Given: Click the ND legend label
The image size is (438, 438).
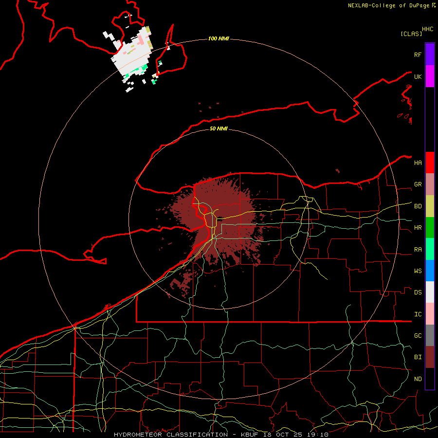Looking at the screenshot, I should click(x=418, y=379).
